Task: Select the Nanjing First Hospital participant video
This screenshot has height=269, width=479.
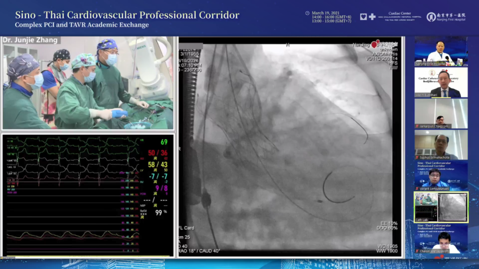Action: (x=441, y=51)
